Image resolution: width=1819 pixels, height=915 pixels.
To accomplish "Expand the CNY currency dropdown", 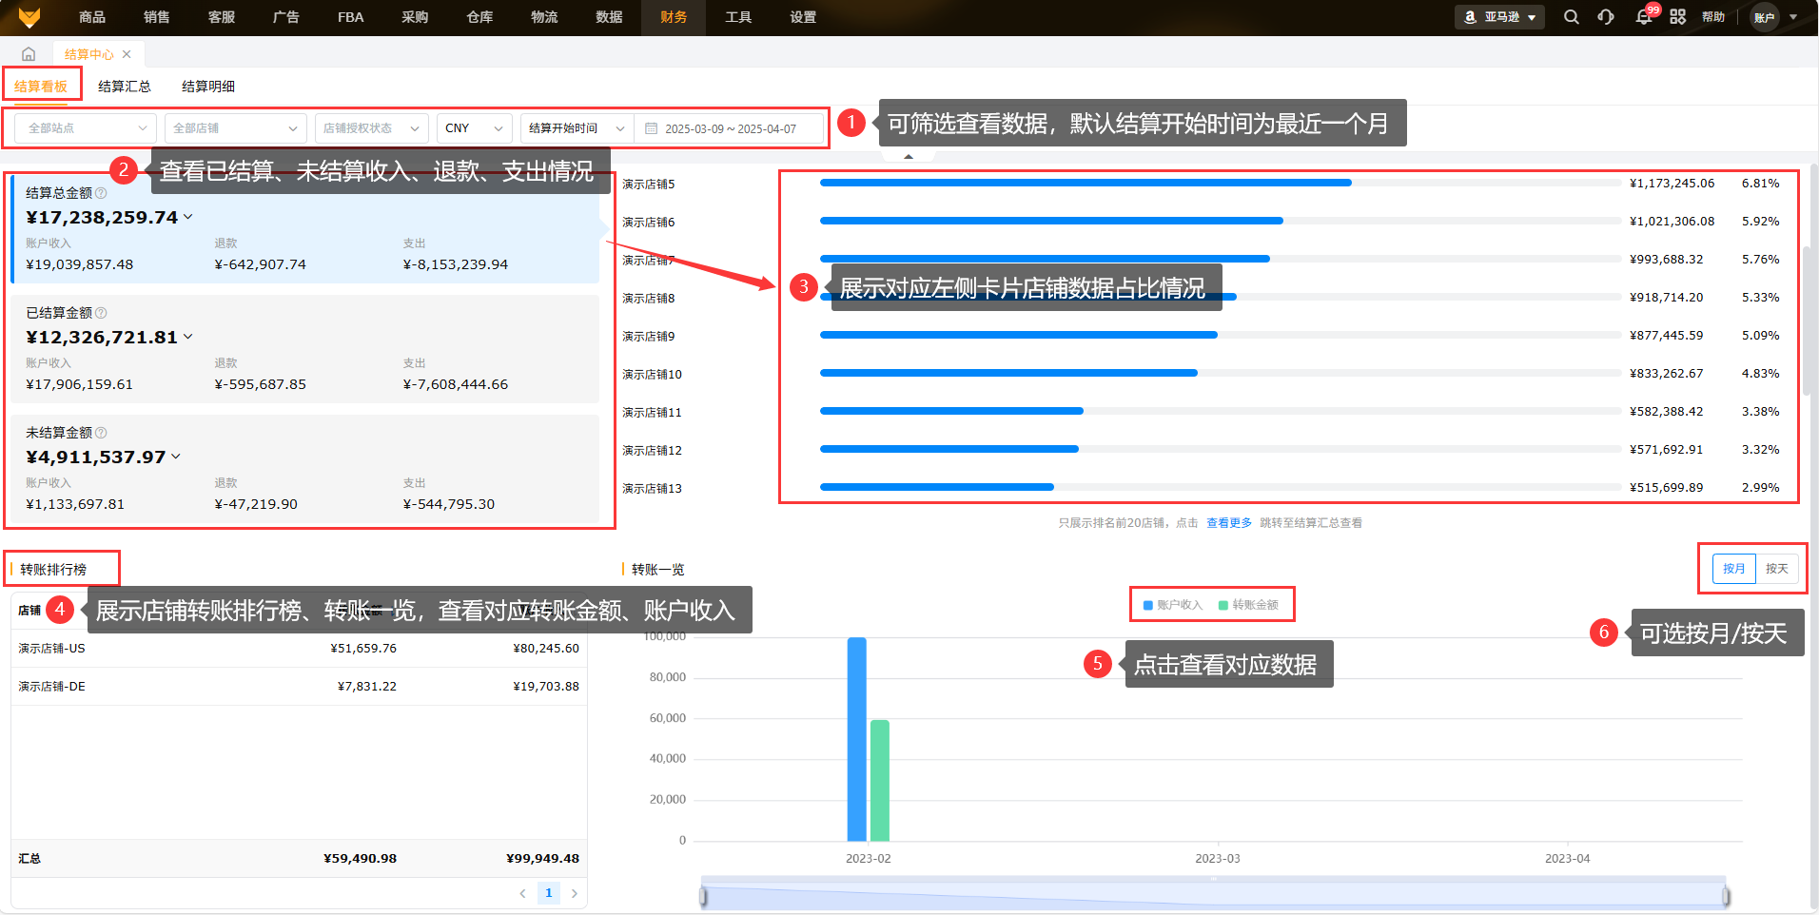I will pyautogui.click(x=474, y=128).
